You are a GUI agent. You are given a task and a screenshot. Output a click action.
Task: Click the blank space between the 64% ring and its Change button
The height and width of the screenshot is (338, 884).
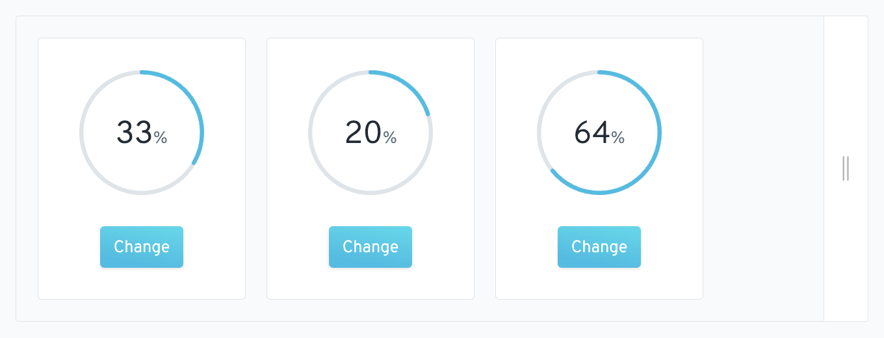[x=599, y=211]
